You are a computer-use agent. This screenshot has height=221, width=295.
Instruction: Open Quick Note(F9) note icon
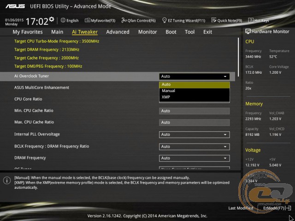pyautogui.click(x=214, y=20)
